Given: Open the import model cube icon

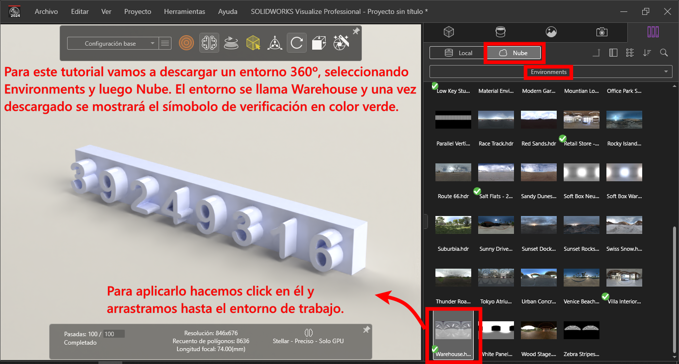Looking at the screenshot, I should point(319,43).
